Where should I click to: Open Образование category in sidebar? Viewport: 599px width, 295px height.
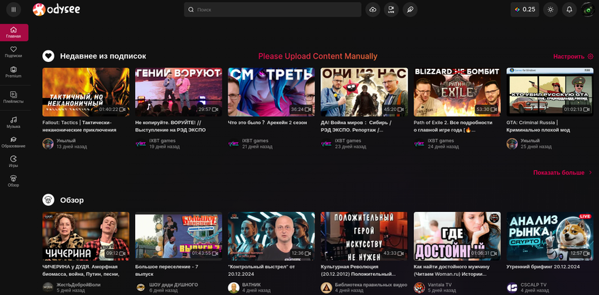(14, 142)
